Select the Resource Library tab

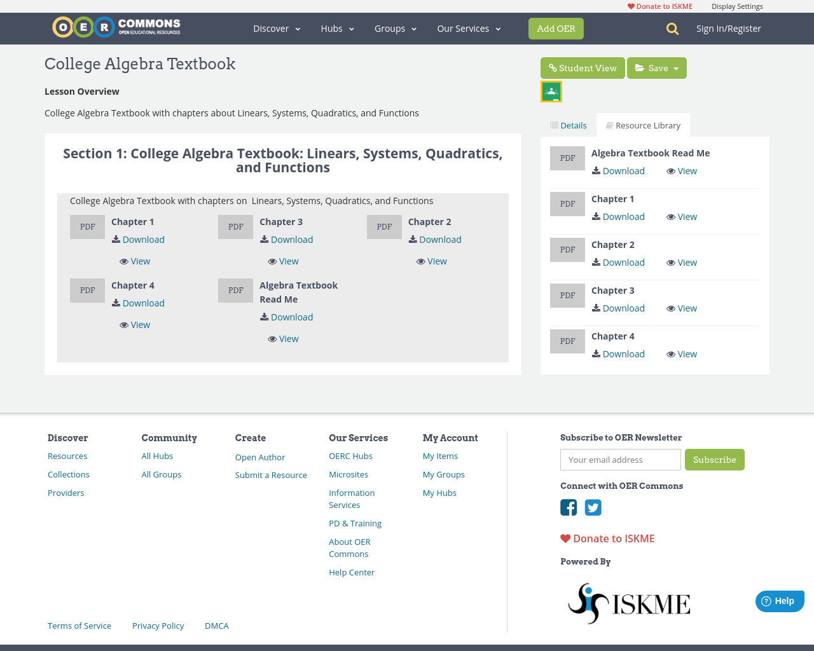643,125
